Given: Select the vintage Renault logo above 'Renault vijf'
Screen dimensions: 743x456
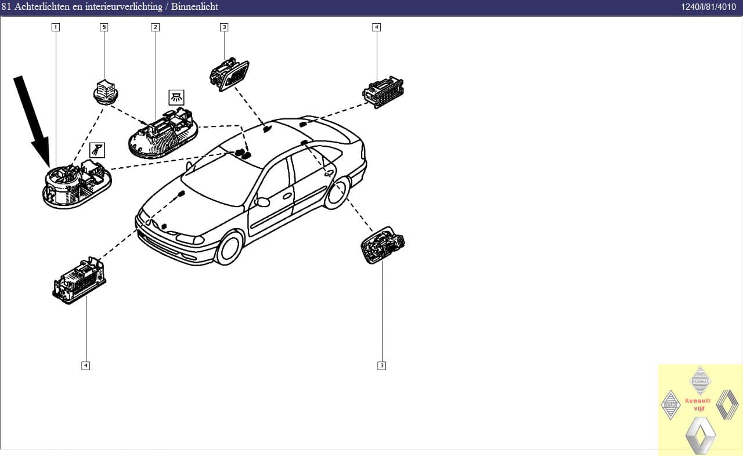Looking at the screenshot, I should coord(700,381).
